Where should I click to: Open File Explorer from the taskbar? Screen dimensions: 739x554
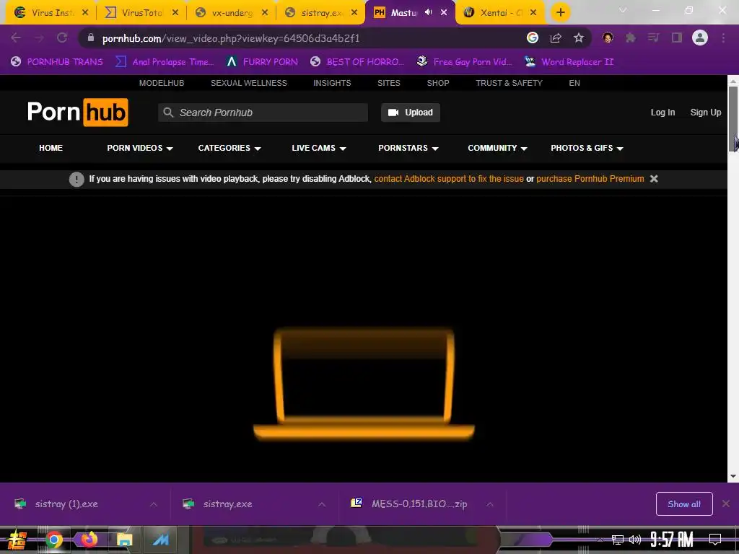tap(124, 540)
